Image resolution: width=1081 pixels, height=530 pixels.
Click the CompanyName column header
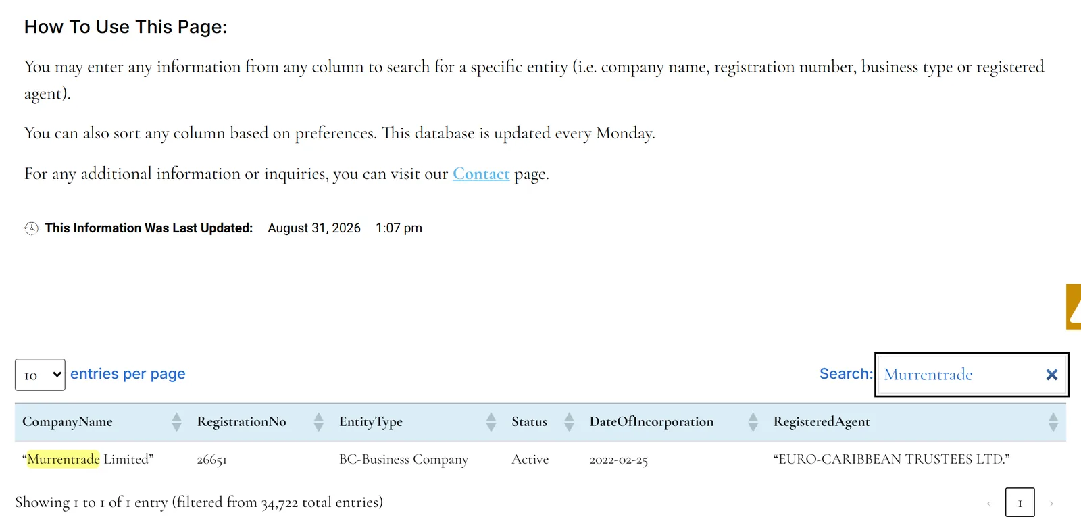tap(68, 422)
